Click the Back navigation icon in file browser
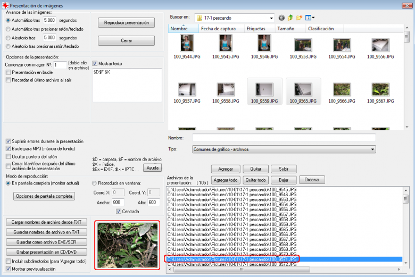Image resolution: width=415 pixels, height=277 pixels. [281, 18]
